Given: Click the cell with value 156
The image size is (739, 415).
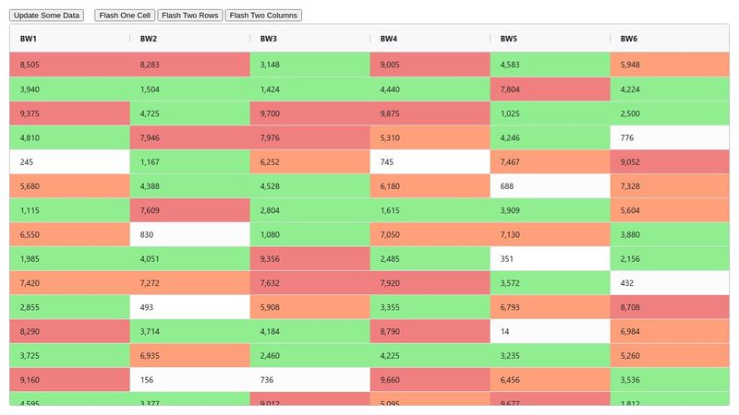Looking at the screenshot, I should [x=189, y=380].
